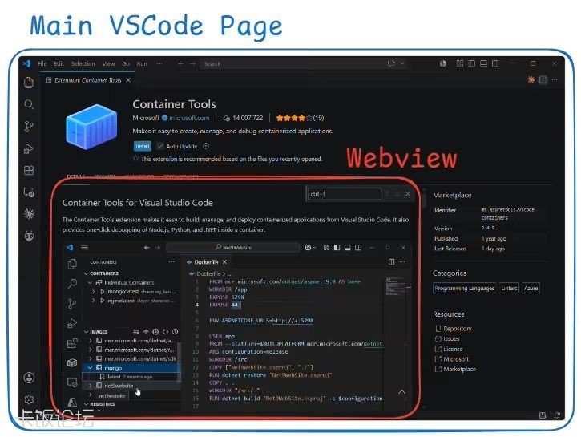
Task: Toggle the Auto Update checkbox
Action: 160,146
